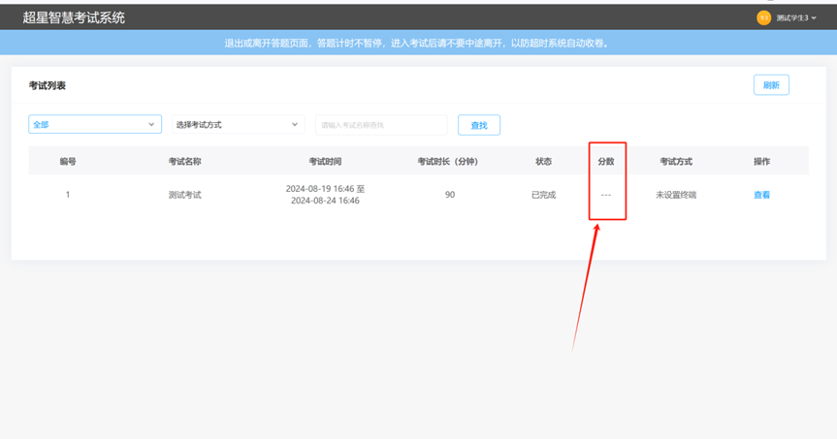The image size is (837, 439).
Task: Click the 未设置终端 cell
Action: pyautogui.click(x=676, y=195)
